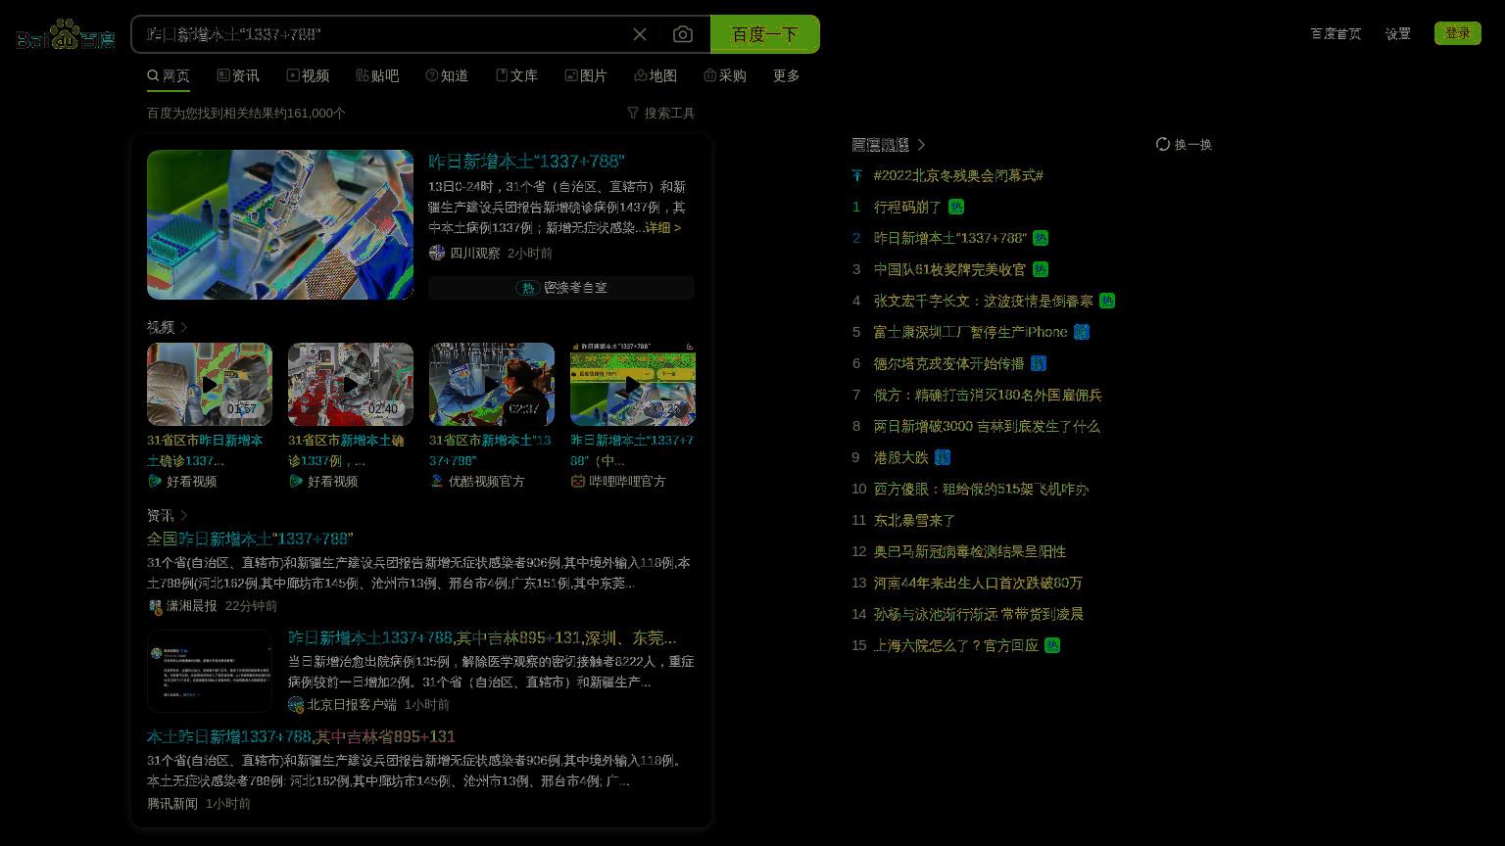
Task: Open video title 31省区市昨日新增本土确诊1337...
Action: pyautogui.click(x=207, y=450)
